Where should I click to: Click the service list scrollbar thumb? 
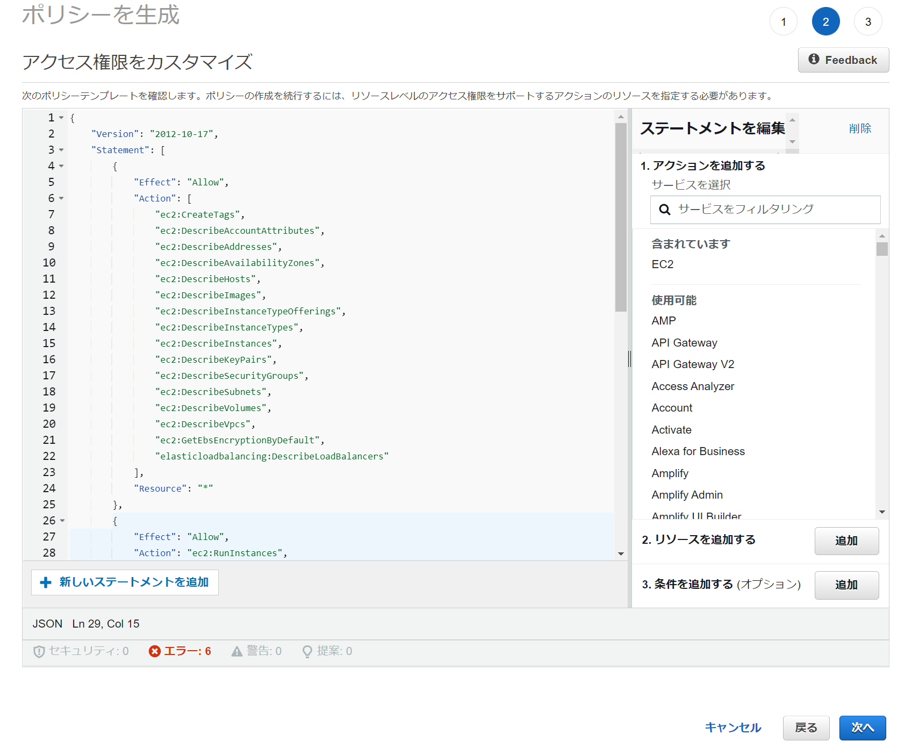(882, 249)
